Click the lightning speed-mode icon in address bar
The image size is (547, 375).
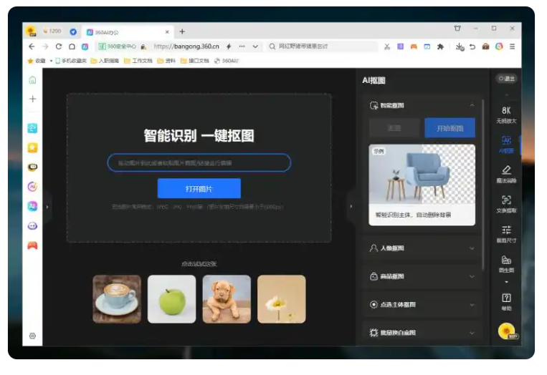[x=229, y=47]
